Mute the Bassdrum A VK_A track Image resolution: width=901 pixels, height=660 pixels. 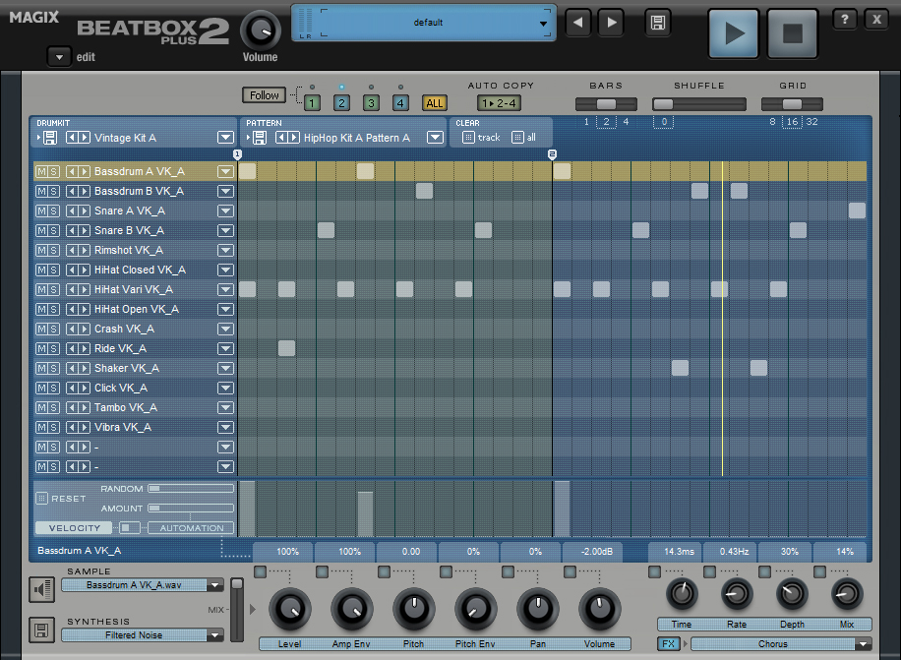(x=41, y=172)
